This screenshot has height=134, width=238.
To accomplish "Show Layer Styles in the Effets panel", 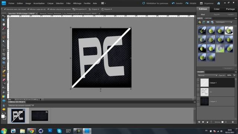I will (204, 22).
